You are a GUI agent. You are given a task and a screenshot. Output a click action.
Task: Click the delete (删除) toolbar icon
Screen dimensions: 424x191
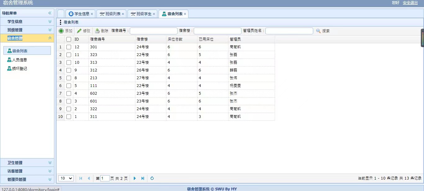tap(97, 31)
